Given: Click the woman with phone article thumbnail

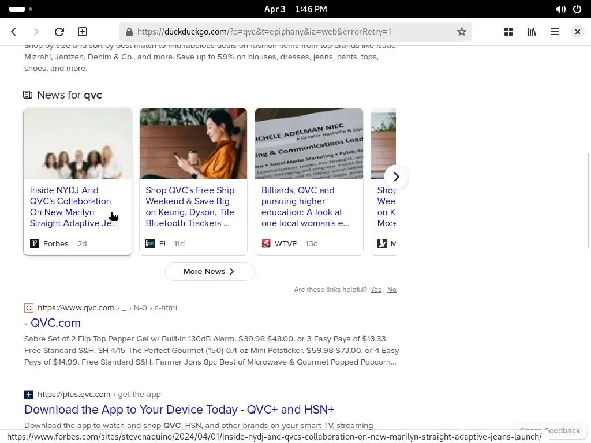Looking at the screenshot, I should (193, 144).
